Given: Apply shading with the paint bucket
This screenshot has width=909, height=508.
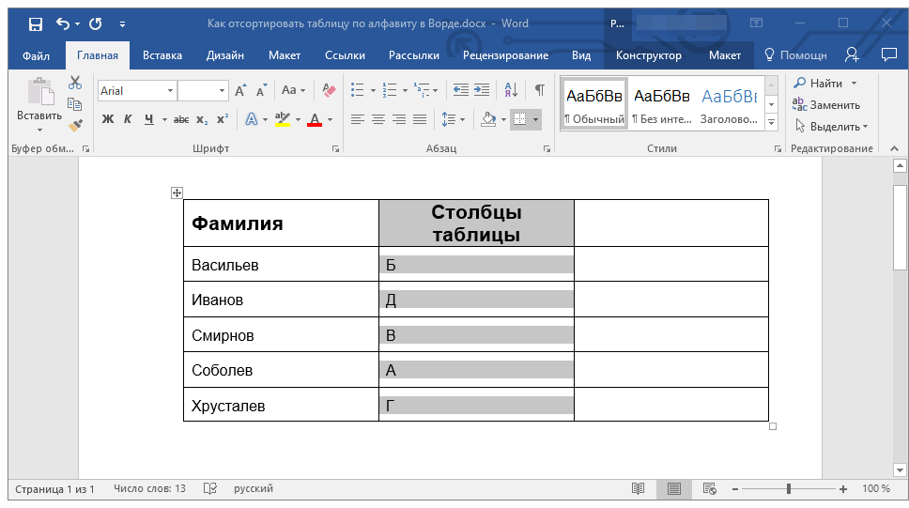Looking at the screenshot, I should 488,119.
